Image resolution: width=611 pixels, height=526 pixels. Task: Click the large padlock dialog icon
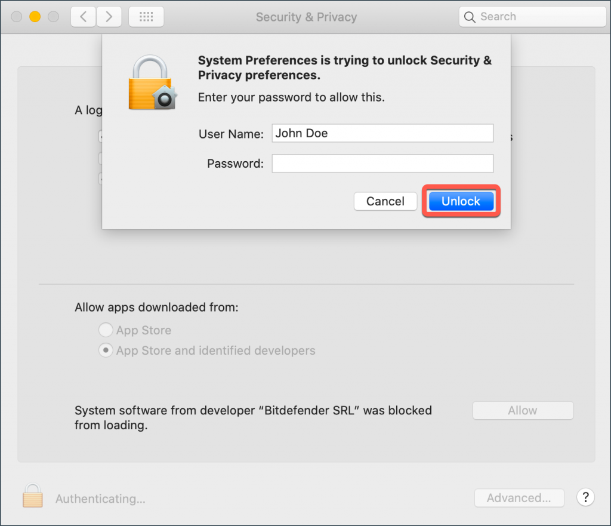click(153, 82)
